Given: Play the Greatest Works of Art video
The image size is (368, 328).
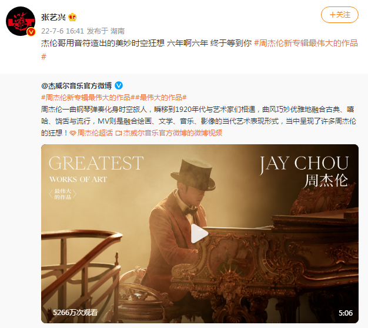Looking at the screenshot, I should [x=199, y=233].
